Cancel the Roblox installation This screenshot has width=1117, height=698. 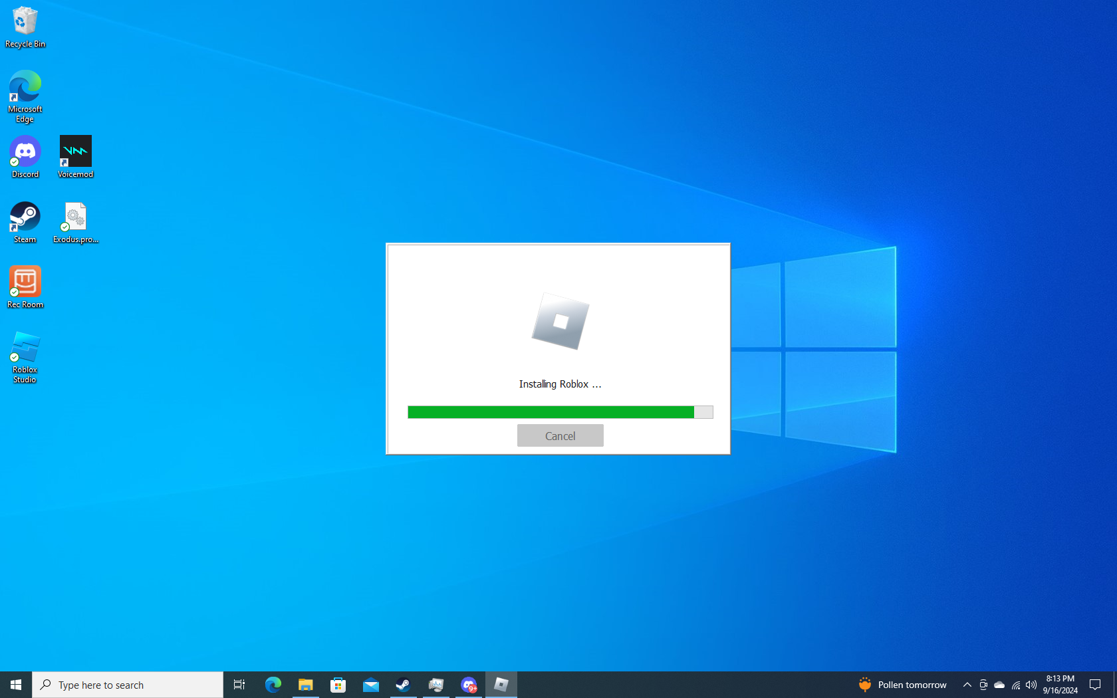pos(560,436)
